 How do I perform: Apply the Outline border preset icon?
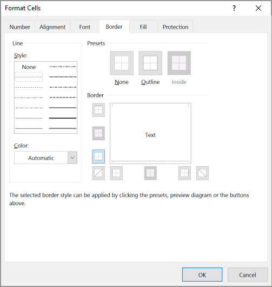150,63
